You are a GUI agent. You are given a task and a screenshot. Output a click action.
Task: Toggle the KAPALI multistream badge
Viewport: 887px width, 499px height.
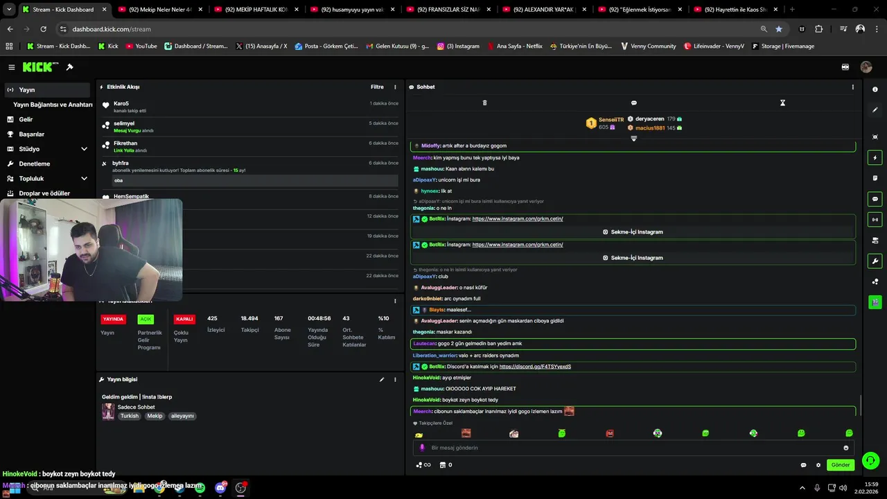[x=184, y=319]
